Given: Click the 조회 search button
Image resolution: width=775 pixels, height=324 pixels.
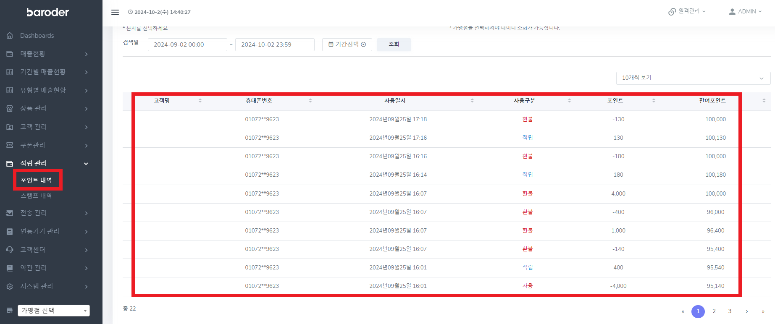Looking at the screenshot, I should 394,44.
